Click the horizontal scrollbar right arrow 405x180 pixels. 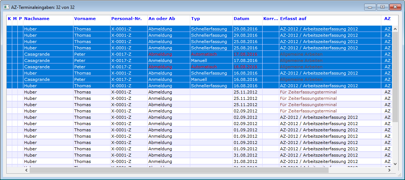[389, 170]
